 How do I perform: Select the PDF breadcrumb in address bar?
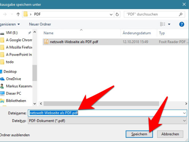(x=37, y=14)
